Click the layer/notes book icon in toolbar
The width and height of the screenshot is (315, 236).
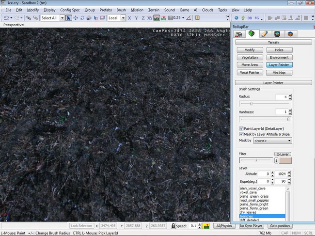pyautogui.click(x=197, y=18)
